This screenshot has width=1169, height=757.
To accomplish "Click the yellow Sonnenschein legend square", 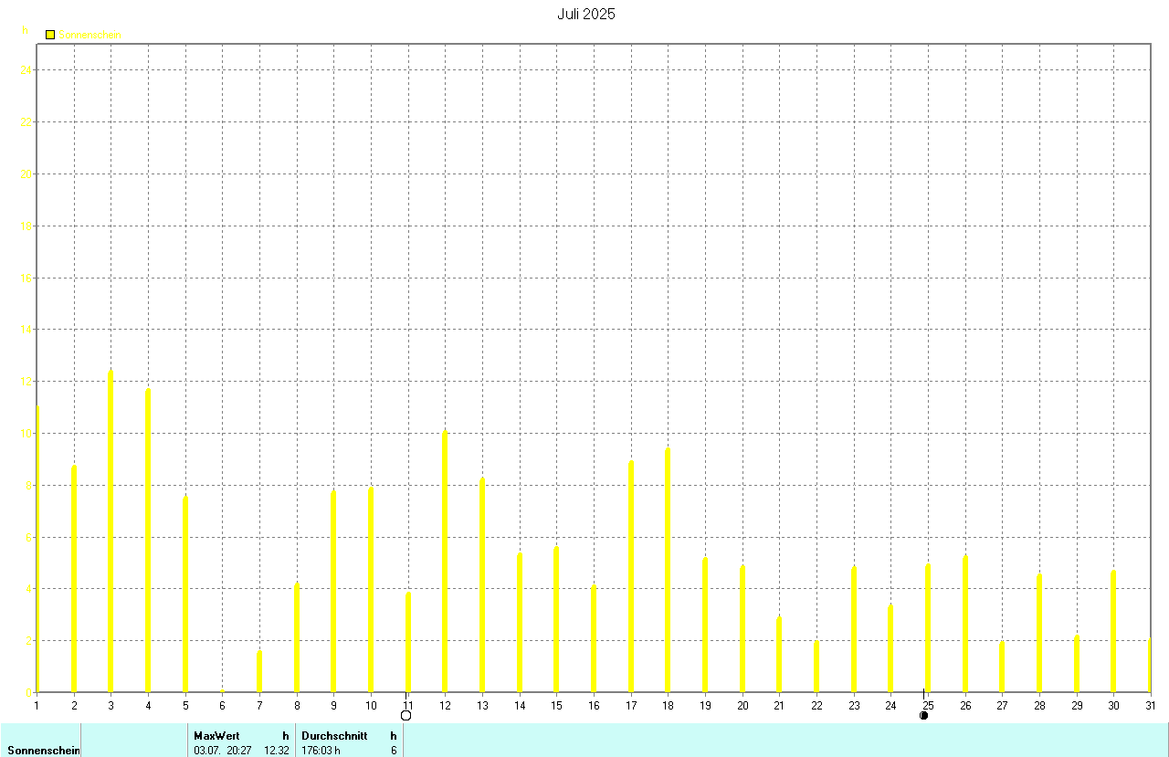I will (x=50, y=35).
